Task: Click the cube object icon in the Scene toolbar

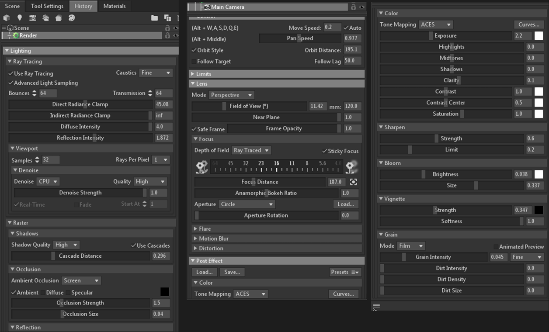Action: (7, 17)
